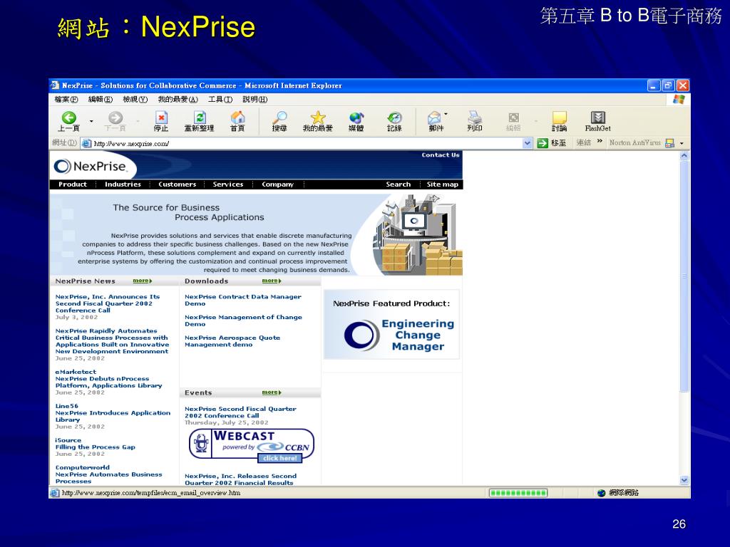Open the 檢視(V) View menu
Screen dimensions: 730x547
pyautogui.click(x=135, y=100)
